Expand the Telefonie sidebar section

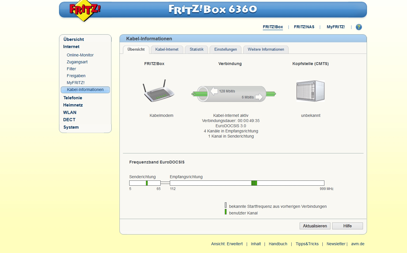(73, 98)
